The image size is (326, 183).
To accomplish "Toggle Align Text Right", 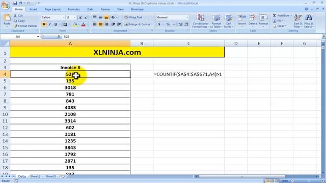I will [x=106, y=24].
